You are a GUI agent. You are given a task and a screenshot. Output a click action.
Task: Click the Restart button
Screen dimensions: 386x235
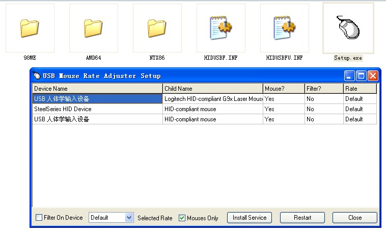(302, 218)
